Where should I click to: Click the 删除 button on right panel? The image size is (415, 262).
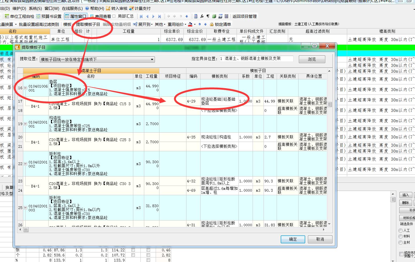click(x=406, y=203)
